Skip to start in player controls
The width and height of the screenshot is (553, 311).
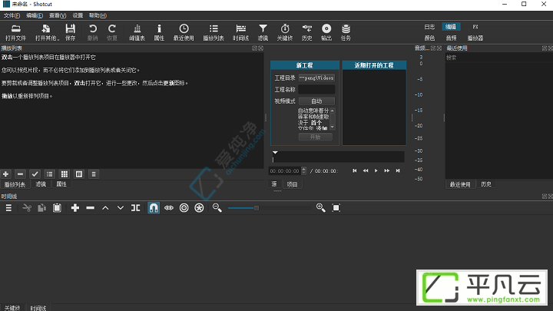354,170
